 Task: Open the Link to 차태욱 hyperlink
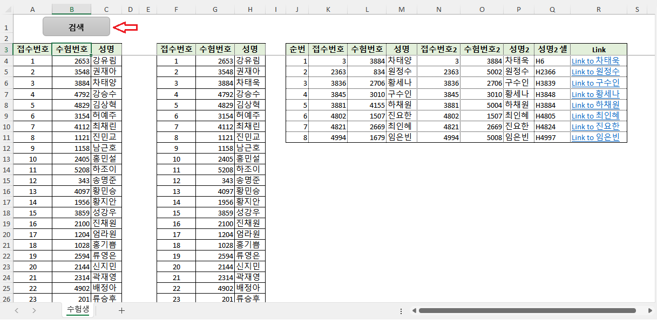[x=595, y=61]
